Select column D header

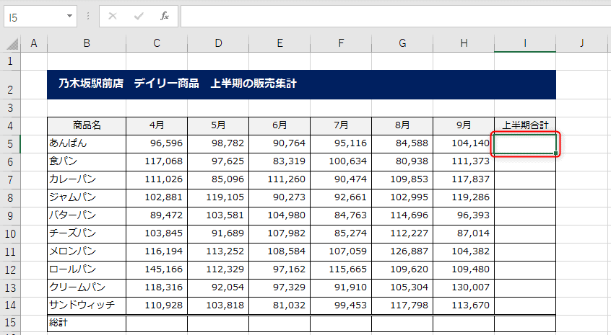point(218,43)
